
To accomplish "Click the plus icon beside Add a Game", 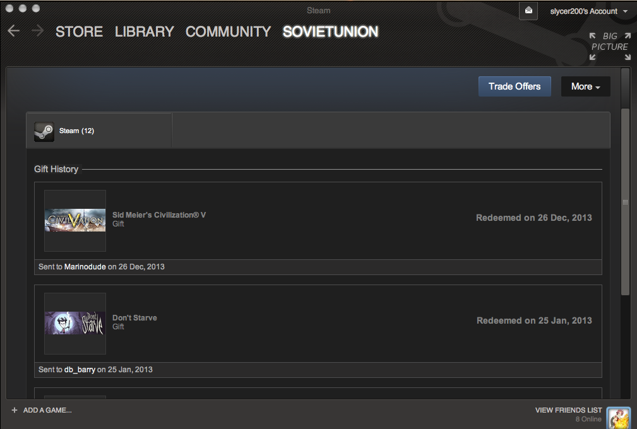I will point(15,410).
